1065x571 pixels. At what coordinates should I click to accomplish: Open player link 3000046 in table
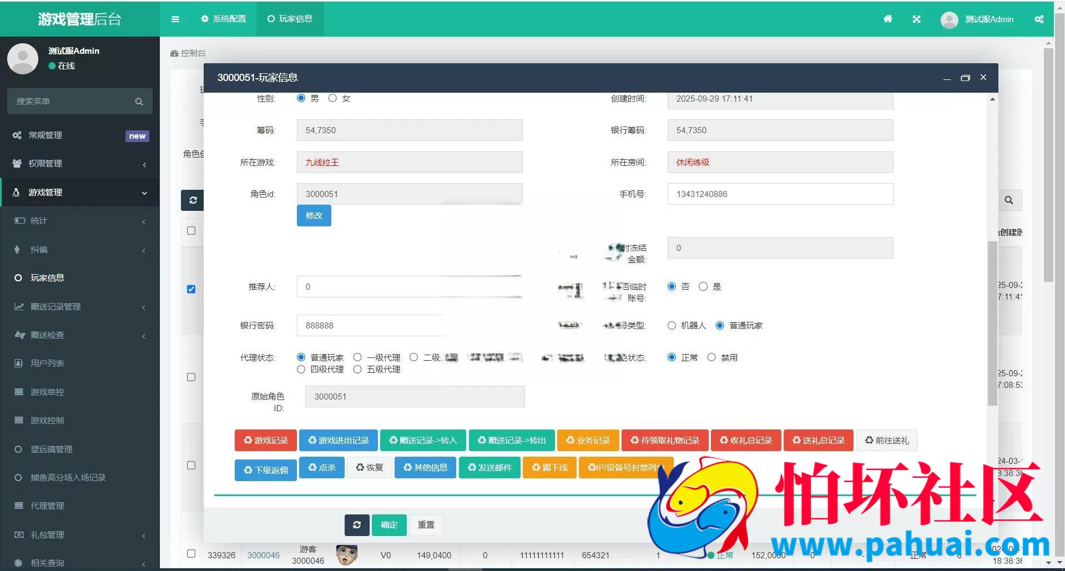point(264,555)
